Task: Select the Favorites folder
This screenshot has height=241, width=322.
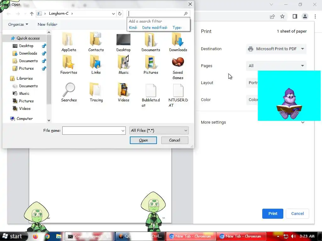Action: [69, 65]
